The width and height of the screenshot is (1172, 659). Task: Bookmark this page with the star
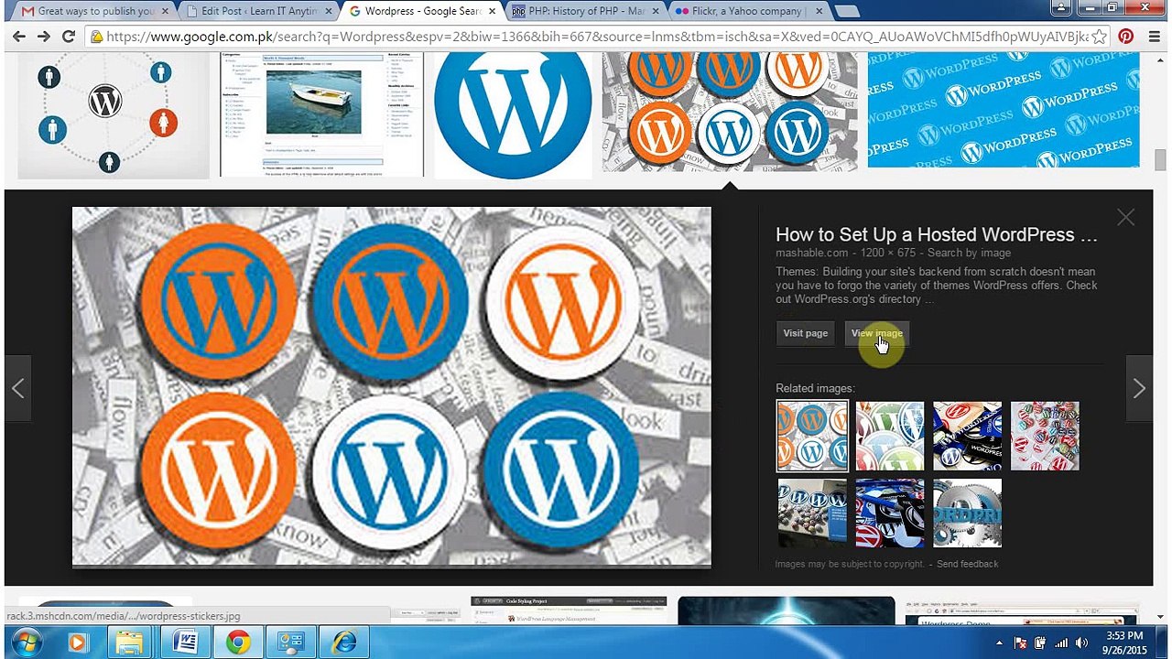(x=1100, y=37)
